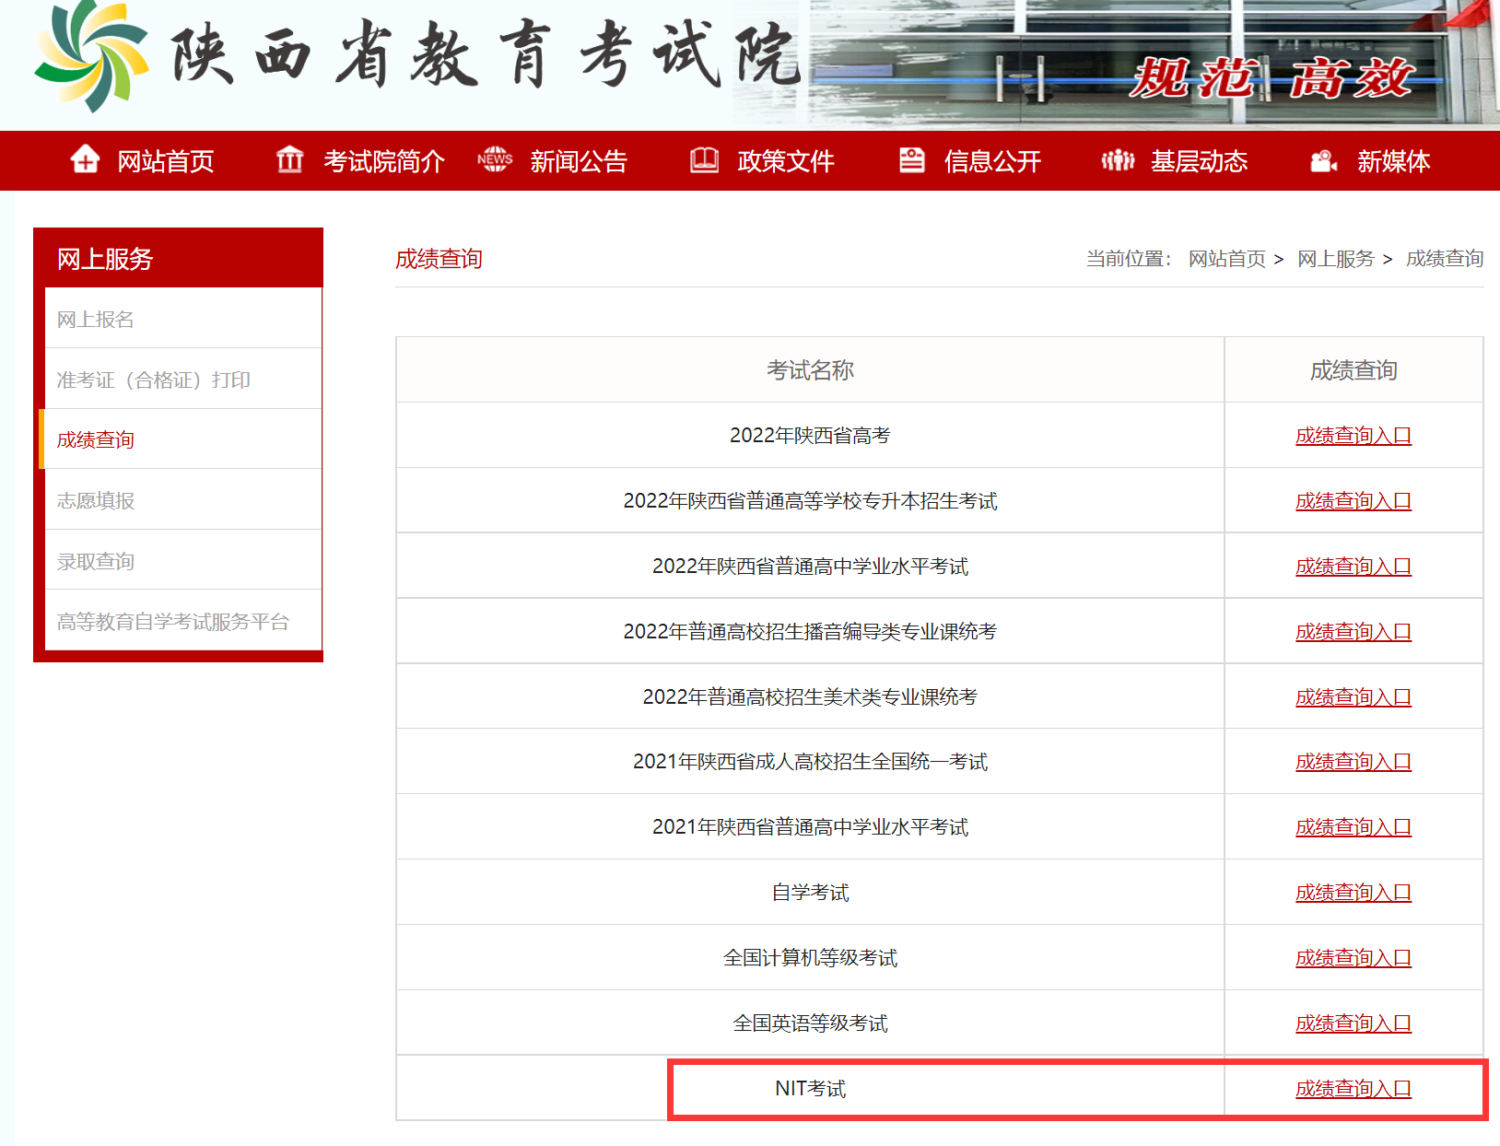Click the open book icon beside 政策文件
This screenshot has width=1500, height=1146.
pos(704,160)
